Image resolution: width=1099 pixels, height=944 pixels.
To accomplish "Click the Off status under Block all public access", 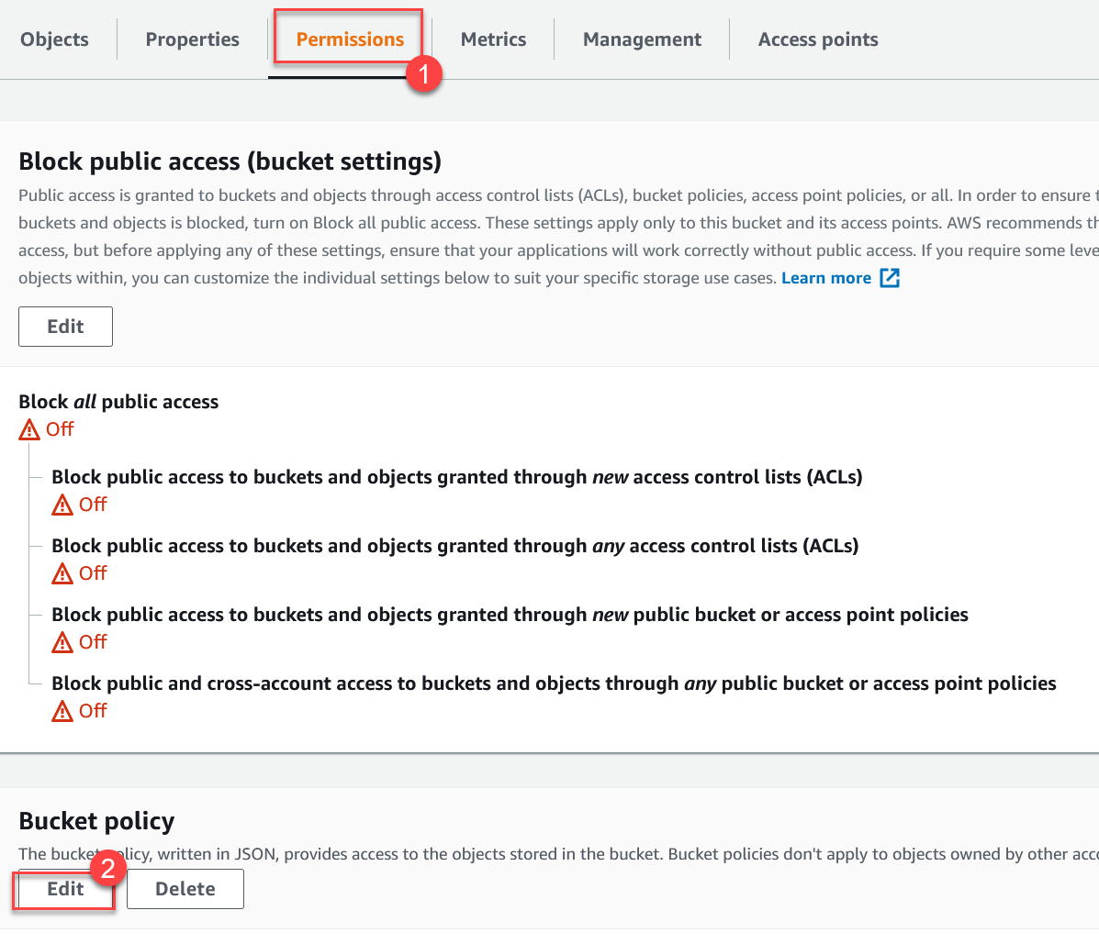I will pos(60,428).
